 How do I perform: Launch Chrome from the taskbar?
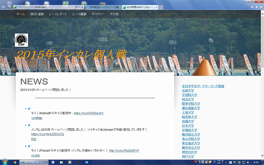(x=15, y=162)
